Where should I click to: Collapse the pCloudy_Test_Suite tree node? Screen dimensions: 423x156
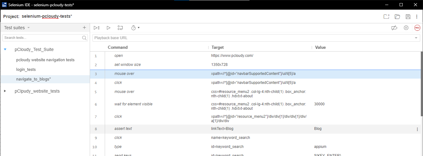(5, 49)
